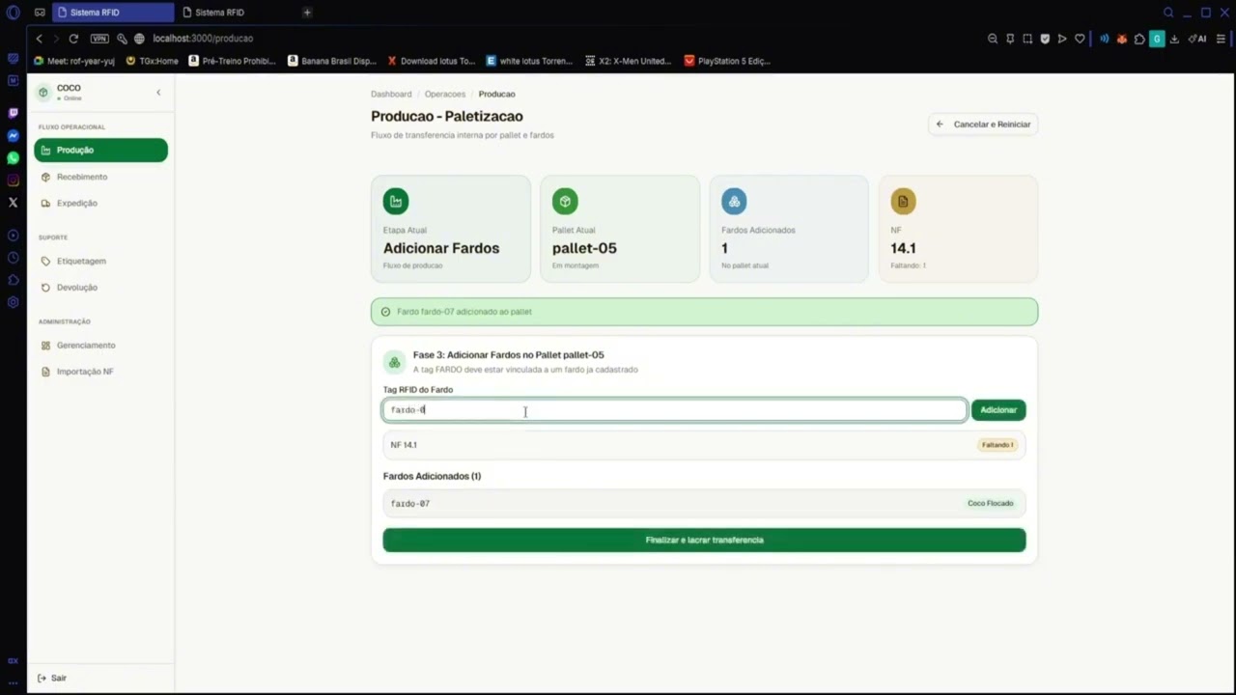Screen dimensions: 1236x695
Task: Open Gerenciamento in the sidebar
Action: pyautogui.click(x=100, y=345)
